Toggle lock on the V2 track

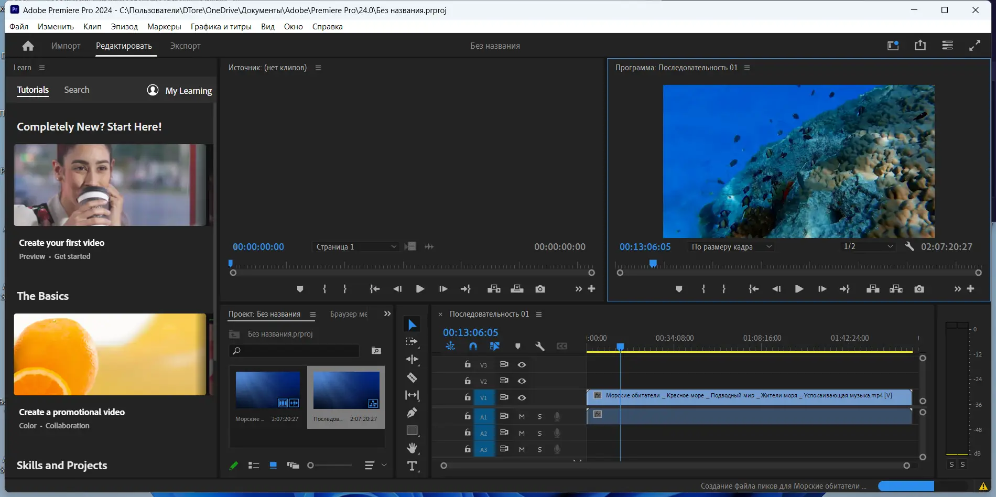[x=467, y=381]
